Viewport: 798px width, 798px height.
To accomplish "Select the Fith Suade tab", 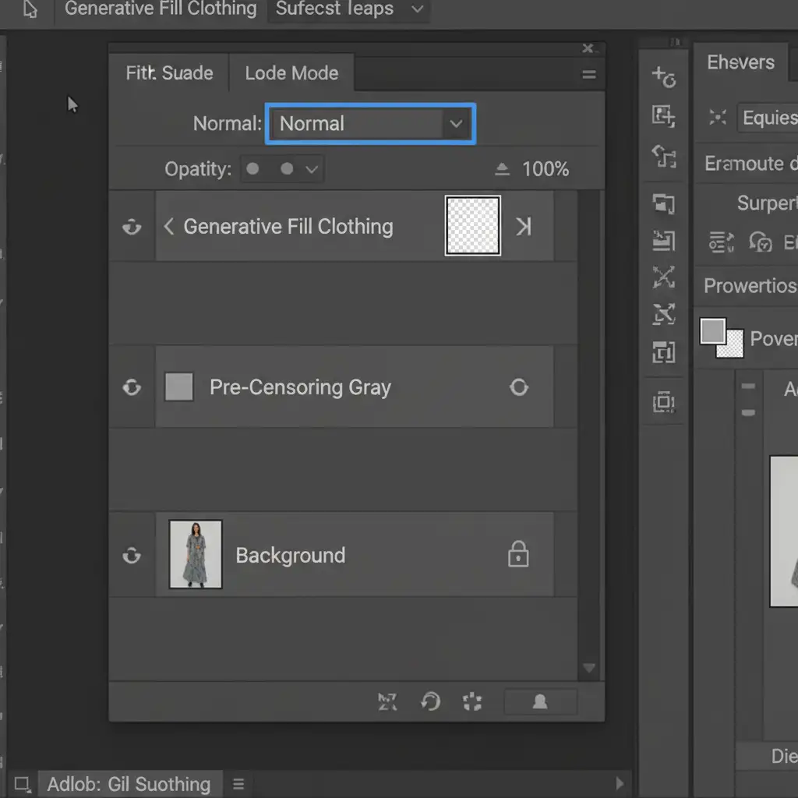I will coord(169,73).
